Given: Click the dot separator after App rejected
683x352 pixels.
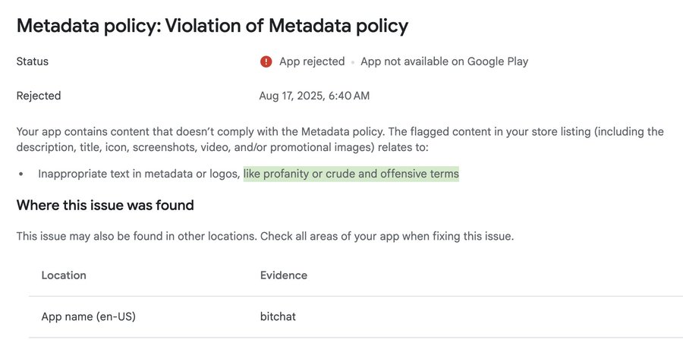Looking at the screenshot, I should 353,62.
